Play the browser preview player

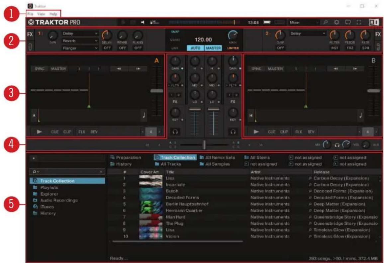(x=34, y=158)
